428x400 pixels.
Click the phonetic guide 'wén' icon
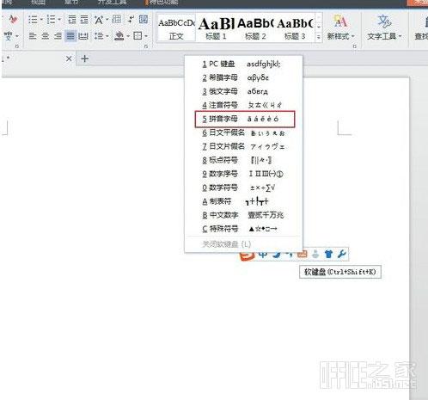[8, 35]
